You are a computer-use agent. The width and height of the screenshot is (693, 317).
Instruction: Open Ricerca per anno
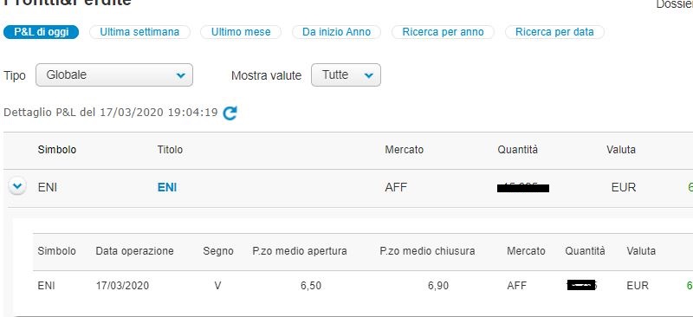tap(443, 32)
